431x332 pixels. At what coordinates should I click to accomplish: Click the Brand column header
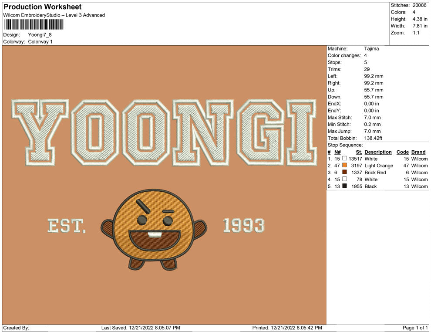(418, 152)
